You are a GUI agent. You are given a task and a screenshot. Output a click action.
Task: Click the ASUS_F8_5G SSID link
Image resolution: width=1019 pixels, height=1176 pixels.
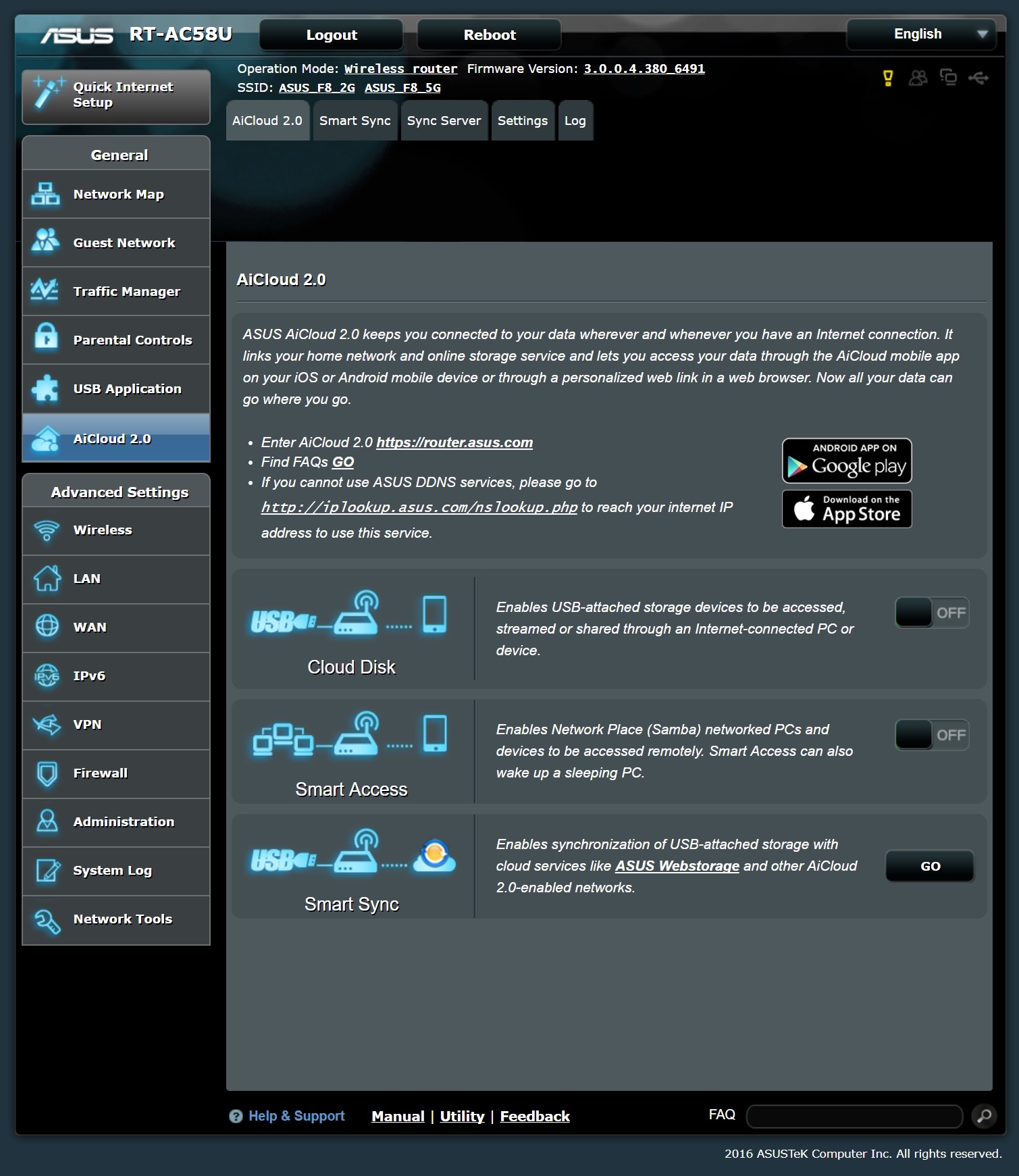click(402, 88)
